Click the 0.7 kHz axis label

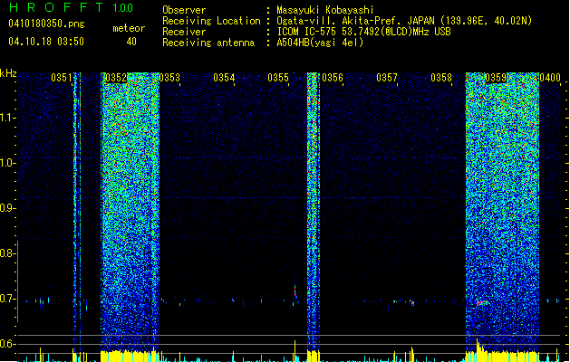pos(7,299)
